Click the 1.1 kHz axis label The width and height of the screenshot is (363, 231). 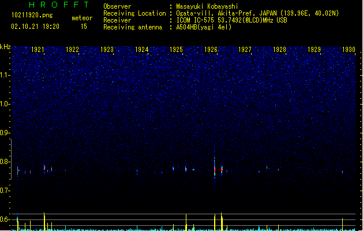click(x=5, y=75)
